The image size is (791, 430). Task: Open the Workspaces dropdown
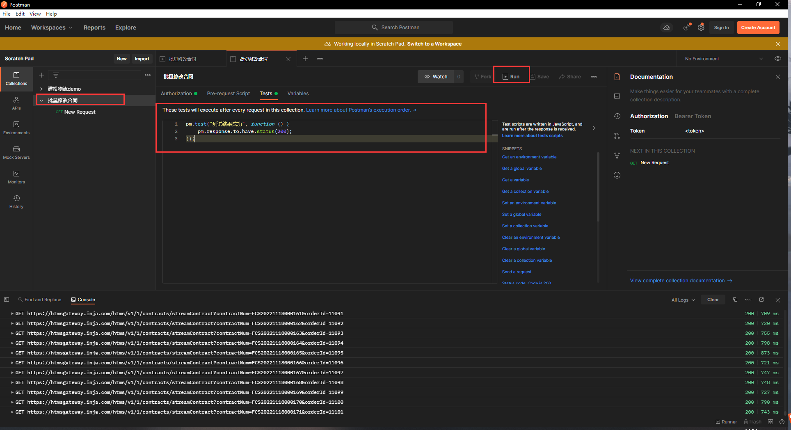[x=52, y=27]
